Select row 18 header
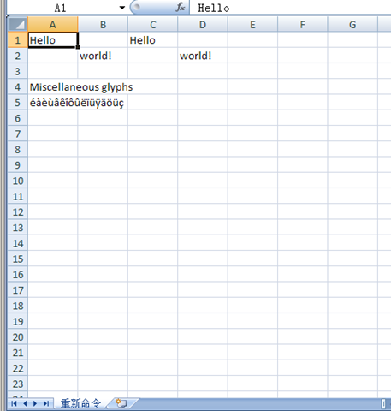This screenshot has height=411, width=391. click(18, 306)
